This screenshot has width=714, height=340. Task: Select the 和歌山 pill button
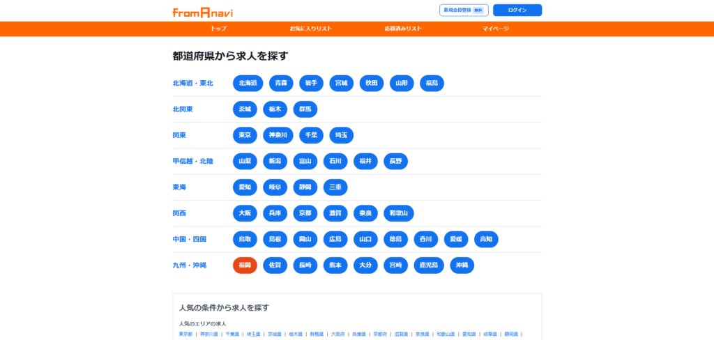pos(399,213)
